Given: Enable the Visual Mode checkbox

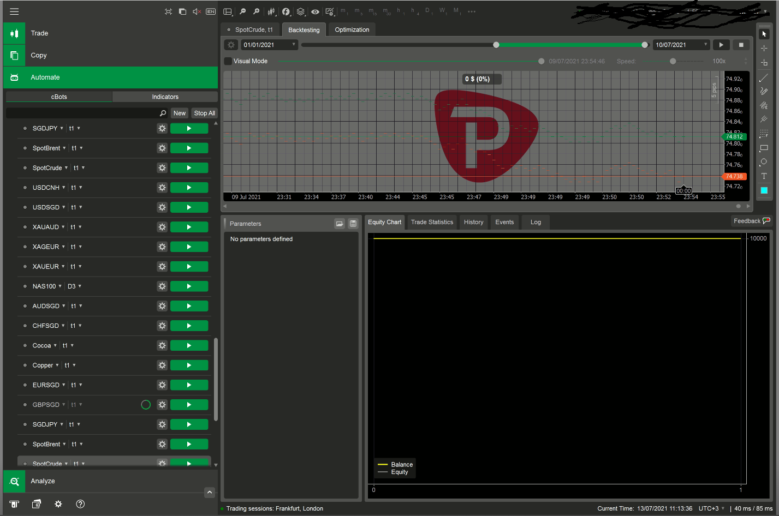Looking at the screenshot, I should tap(228, 61).
